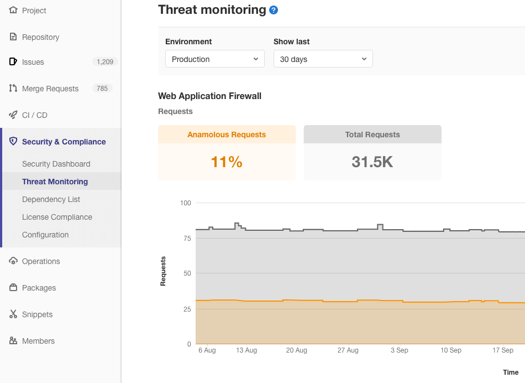The height and width of the screenshot is (383, 525).
Task: Open the Environment dropdown showing Production
Action: (215, 59)
